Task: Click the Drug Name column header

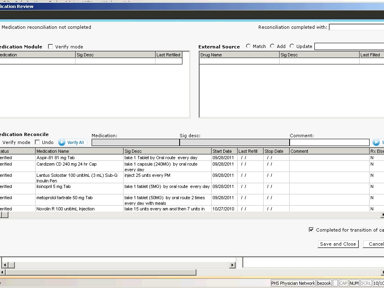Action: [239, 55]
